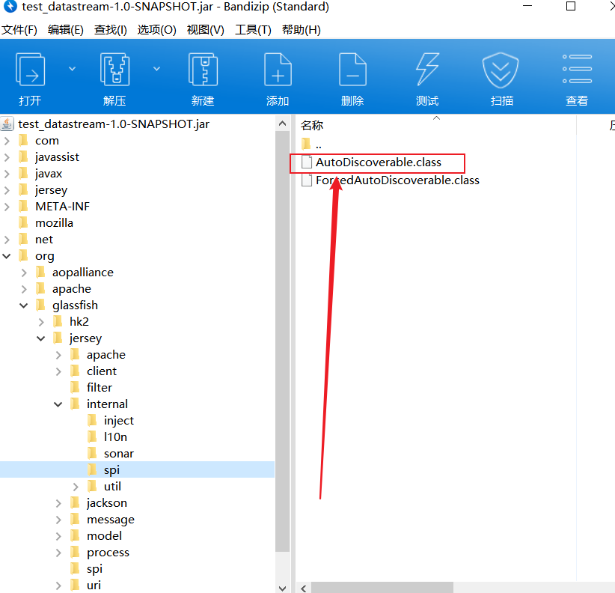Screen dimensions: 615x593
Task: Click the 解压 (Extract) toolbar icon
Action: point(114,69)
